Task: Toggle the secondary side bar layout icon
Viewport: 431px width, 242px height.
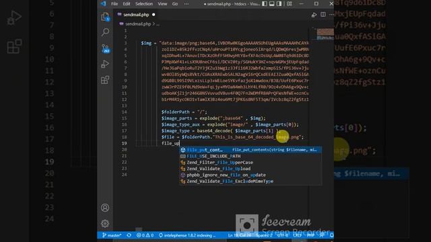Action: 279,3
